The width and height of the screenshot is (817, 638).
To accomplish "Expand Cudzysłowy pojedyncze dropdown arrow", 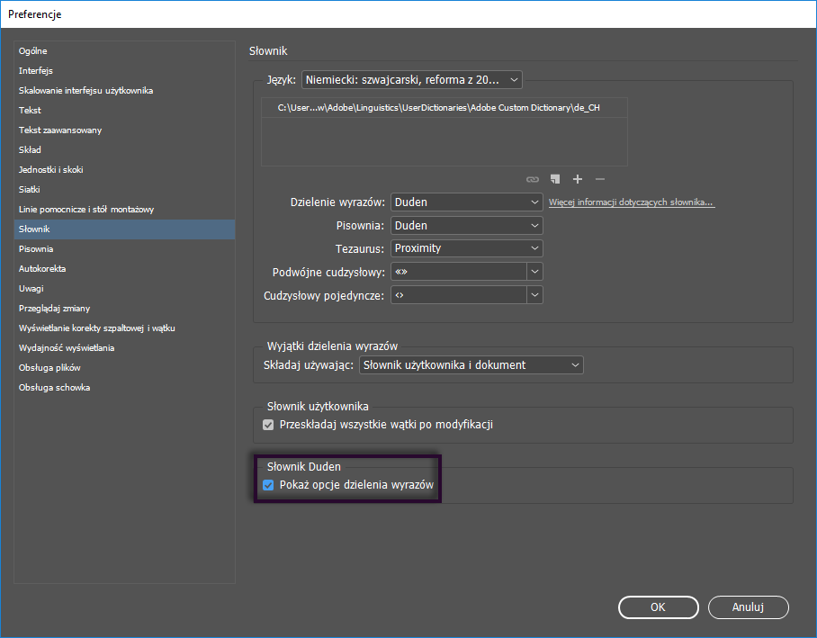I will coord(535,295).
